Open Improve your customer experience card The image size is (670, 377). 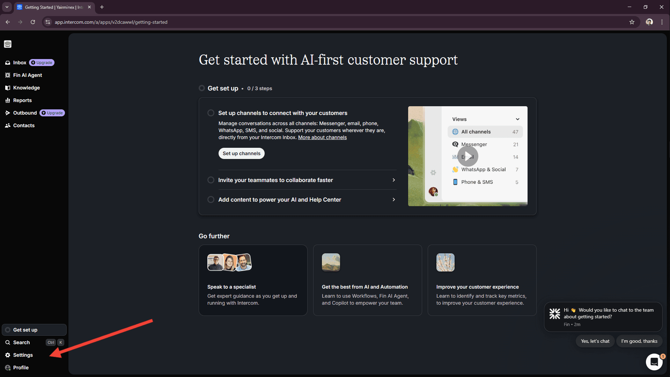pyautogui.click(x=482, y=280)
